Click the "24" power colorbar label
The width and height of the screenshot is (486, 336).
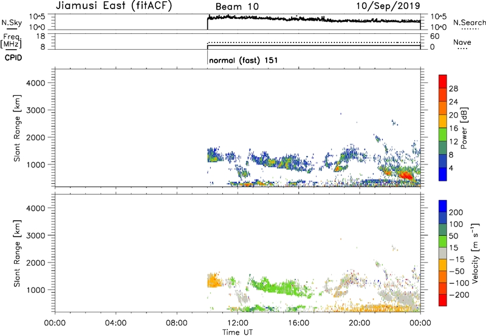(453, 102)
